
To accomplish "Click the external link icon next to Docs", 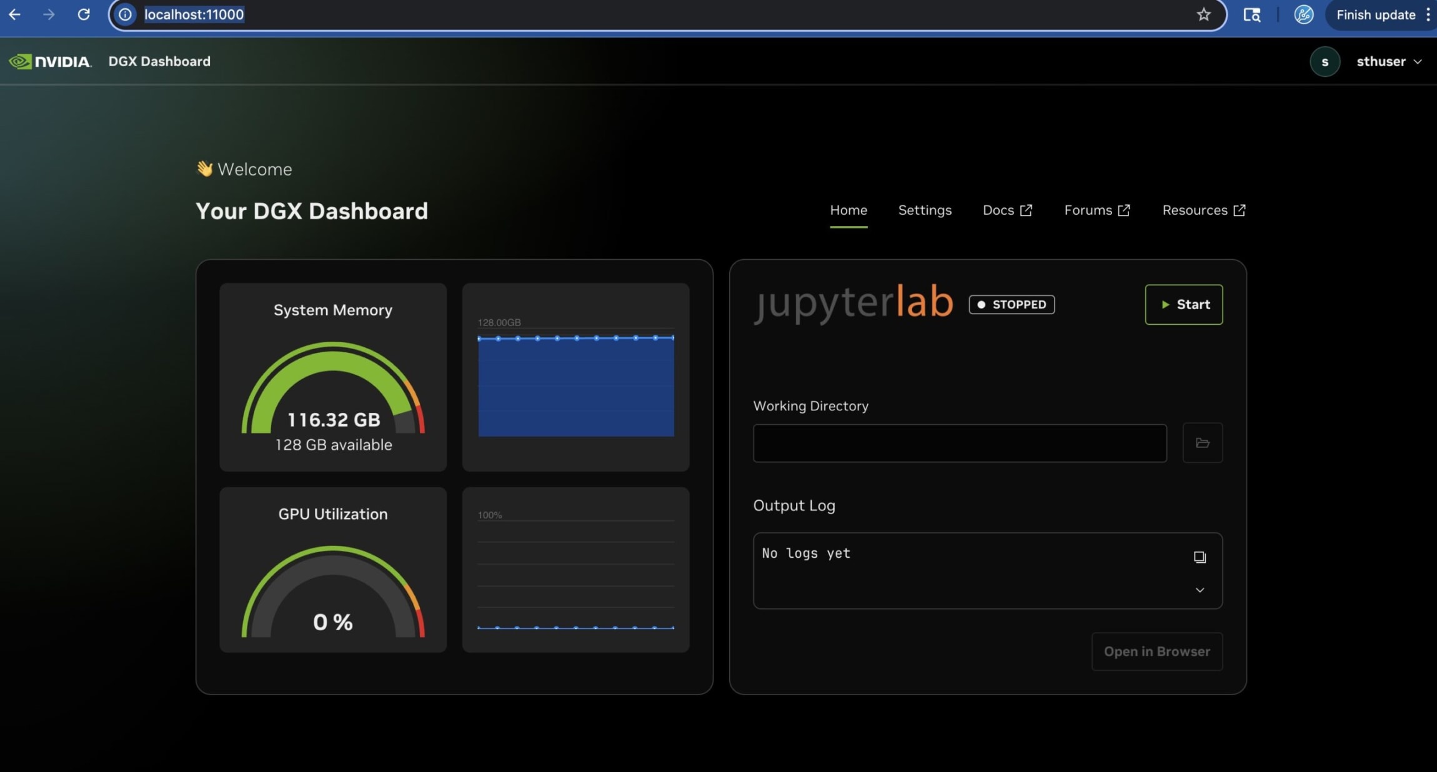I will [1027, 210].
